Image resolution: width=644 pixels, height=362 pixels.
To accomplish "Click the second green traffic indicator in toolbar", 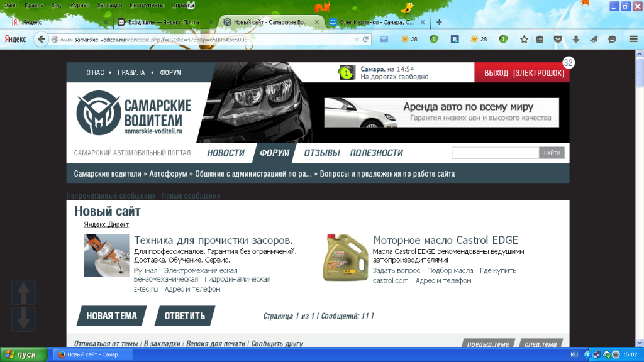I will coord(503,40).
